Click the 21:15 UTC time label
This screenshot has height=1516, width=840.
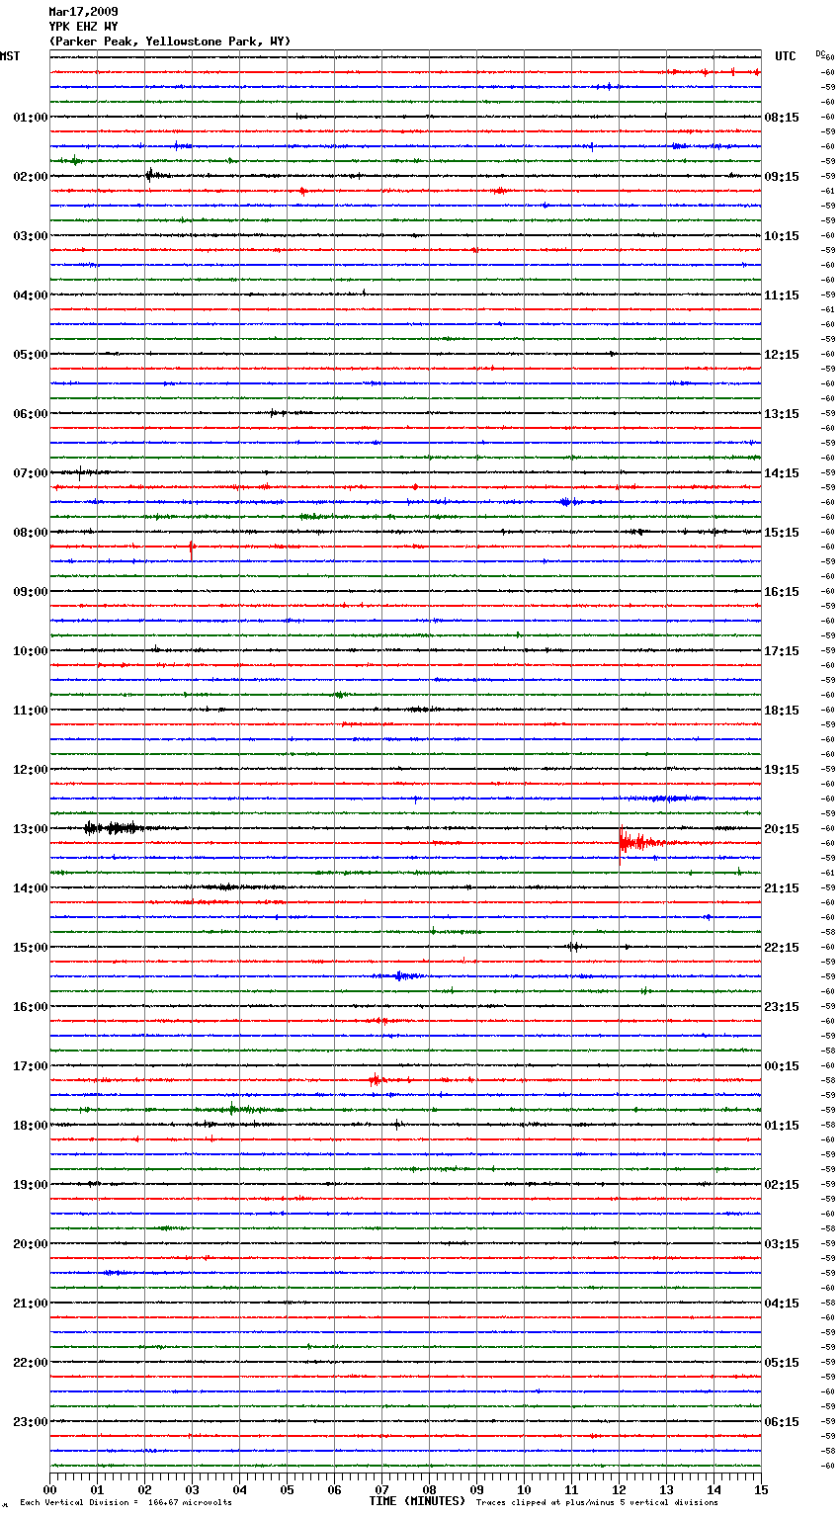point(782,888)
